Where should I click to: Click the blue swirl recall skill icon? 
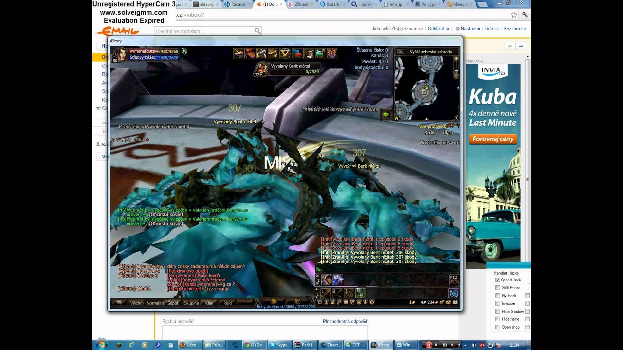pyautogui.click(x=454, y=293)
